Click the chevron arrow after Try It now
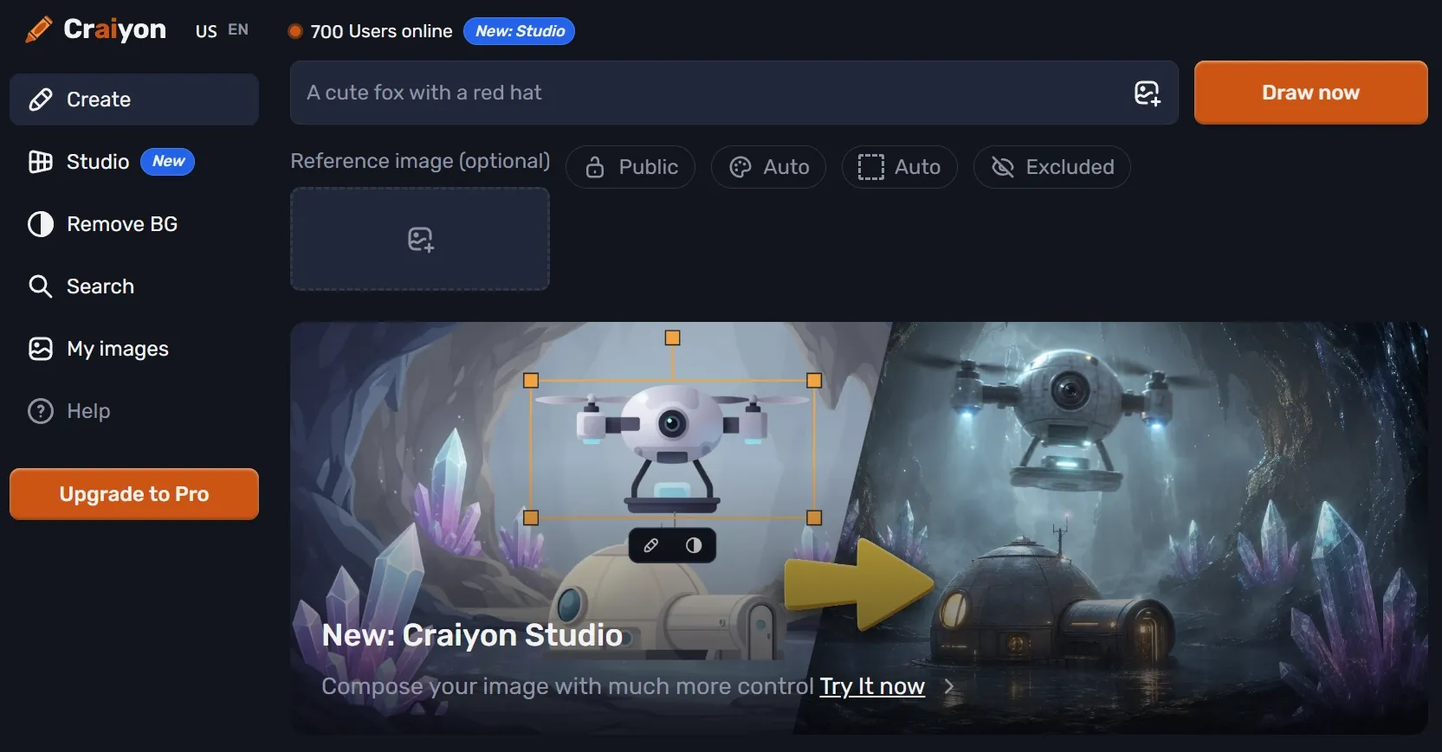Screen dimensions: 1442x752 (x=949, y=686)
